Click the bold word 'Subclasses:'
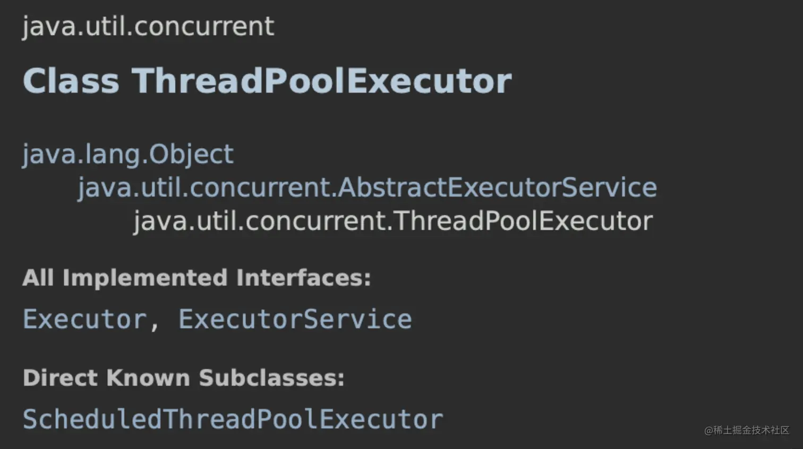The height and width of the screenshot is (449, 803). point(271,378)
